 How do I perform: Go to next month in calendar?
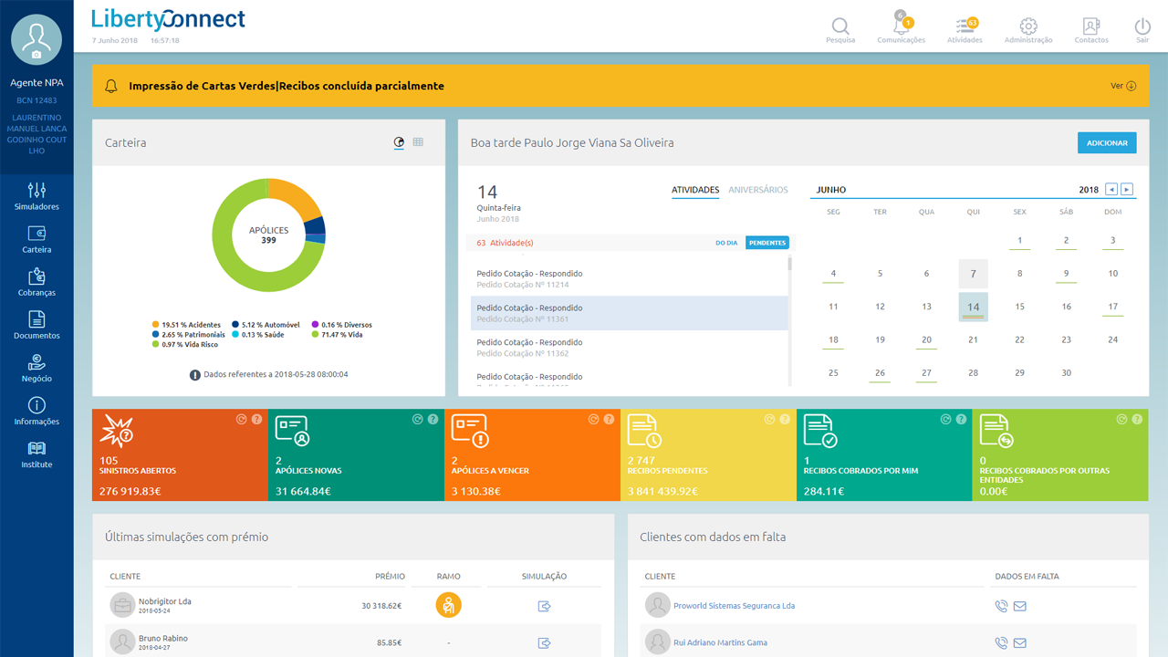[x=1127, y=189]
